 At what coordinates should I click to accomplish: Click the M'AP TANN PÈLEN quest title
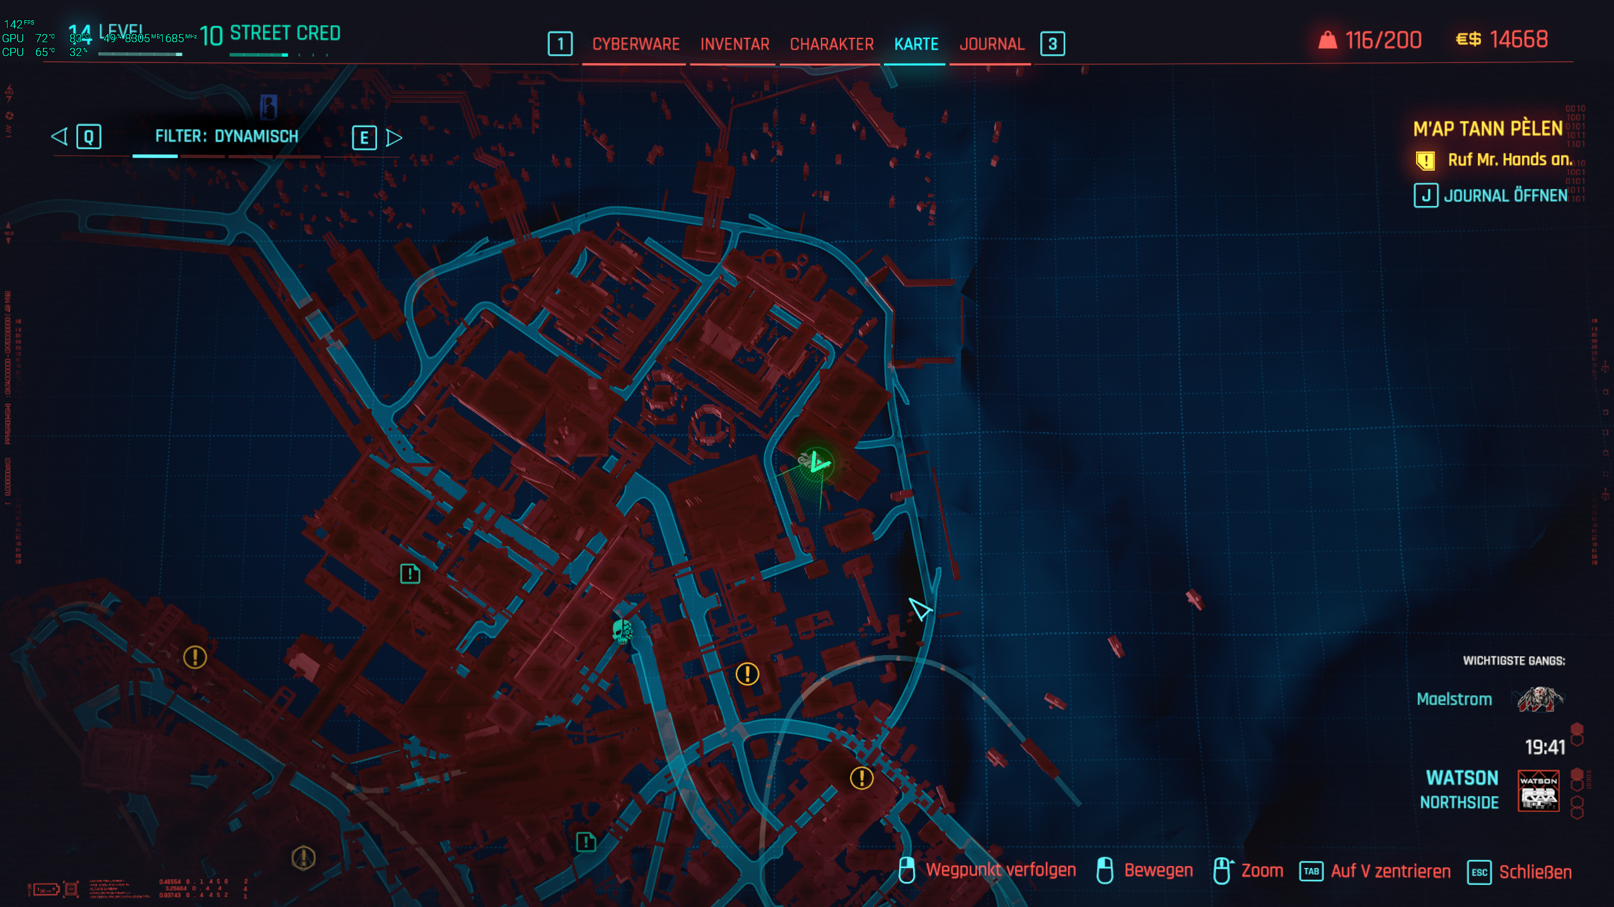1487,129
